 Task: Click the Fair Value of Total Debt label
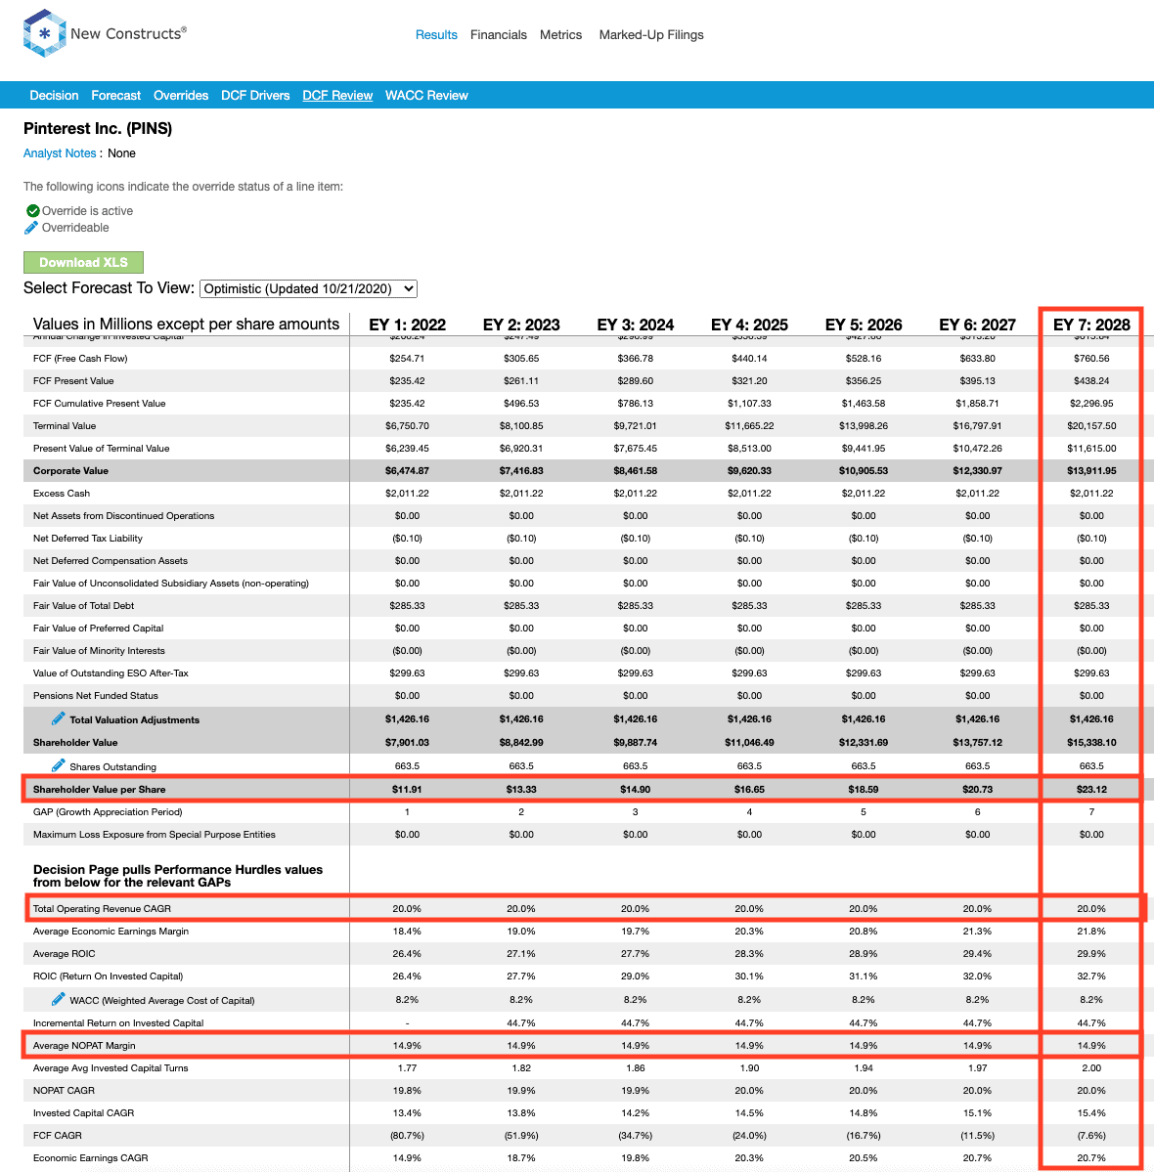[x=84, y=605]
